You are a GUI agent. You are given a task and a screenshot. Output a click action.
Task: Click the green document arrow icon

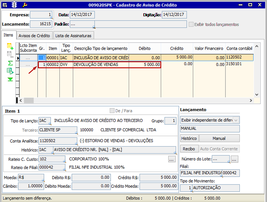(x=10, y=71)
